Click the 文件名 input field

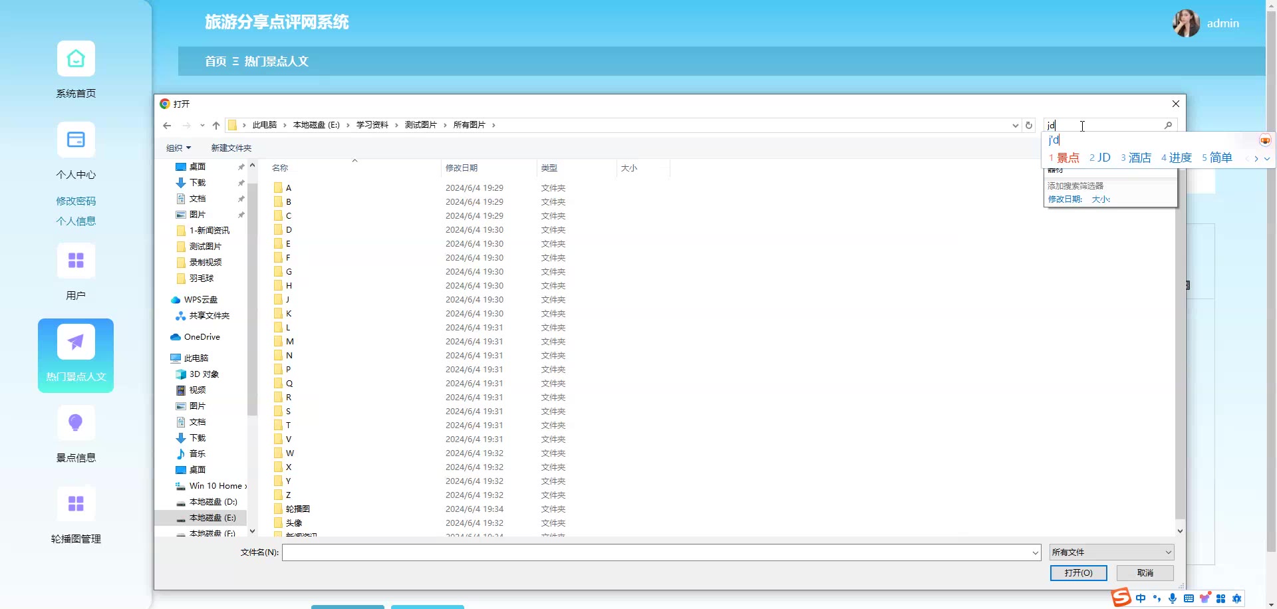tap(657, 552)
